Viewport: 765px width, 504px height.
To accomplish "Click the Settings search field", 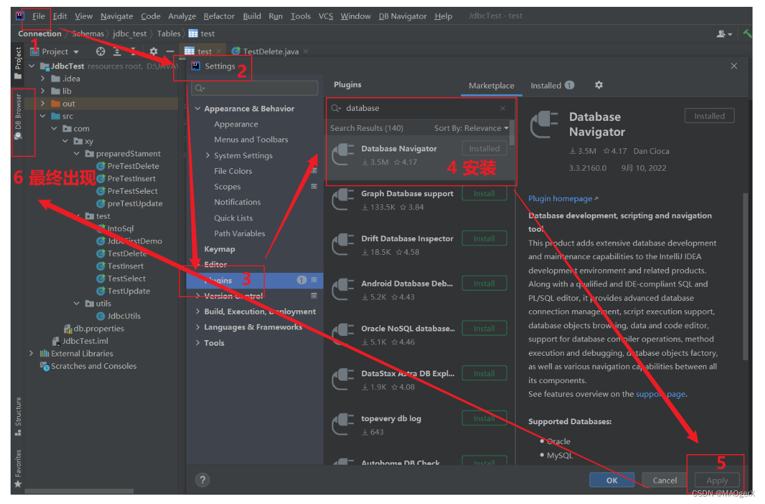I will point(255,88).
